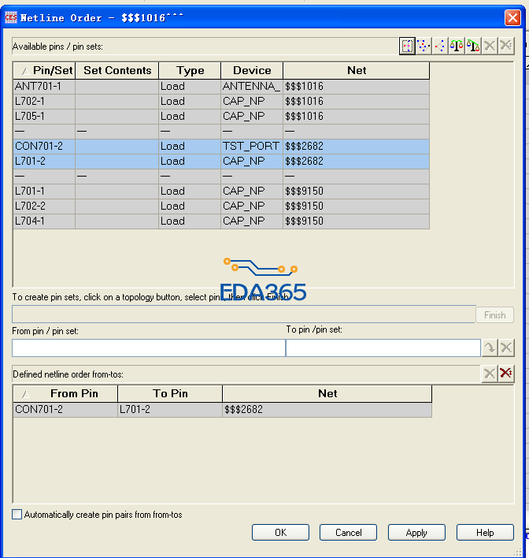The image size is (529, 558).
Task: Click L701-2 To Pin in from-tos table
Action: pos(170,410)
